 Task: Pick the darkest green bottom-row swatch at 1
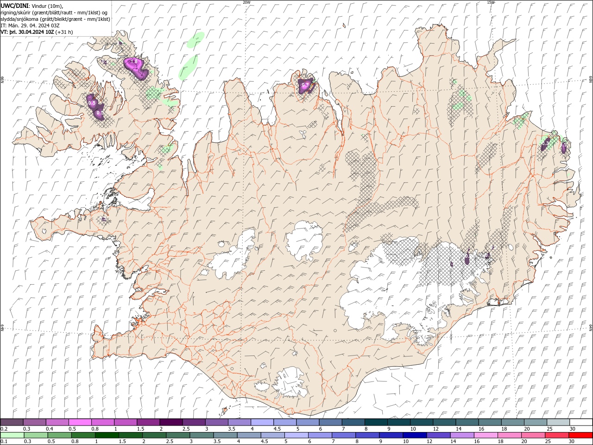pyautogui.click(x=107, y=435)
